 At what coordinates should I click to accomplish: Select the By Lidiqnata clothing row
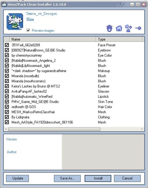pyautogui.click(x=74, y=117)
